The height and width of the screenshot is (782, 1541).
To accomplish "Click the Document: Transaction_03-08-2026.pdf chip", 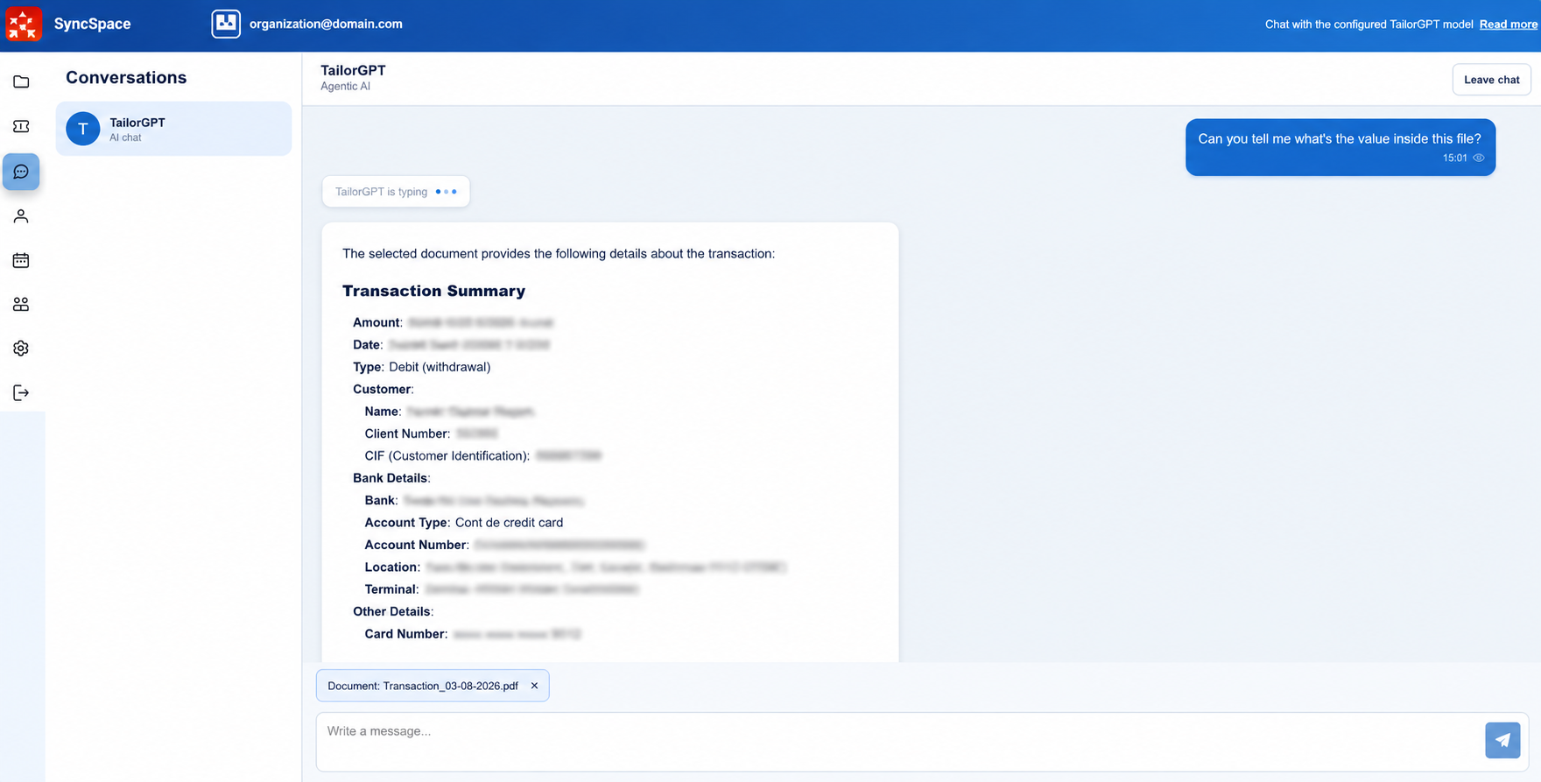I will click(433, 686).
